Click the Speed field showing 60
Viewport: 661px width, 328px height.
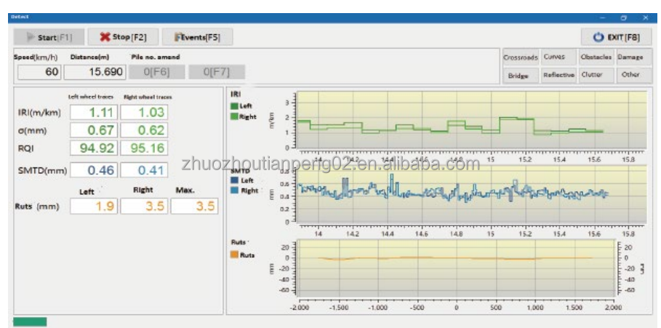pos(39,72)
